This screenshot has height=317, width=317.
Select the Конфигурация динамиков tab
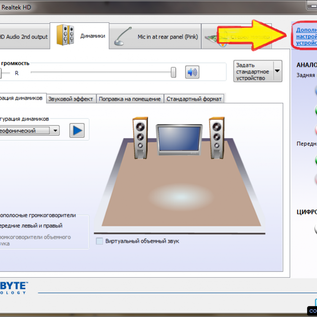coord(23,98)
